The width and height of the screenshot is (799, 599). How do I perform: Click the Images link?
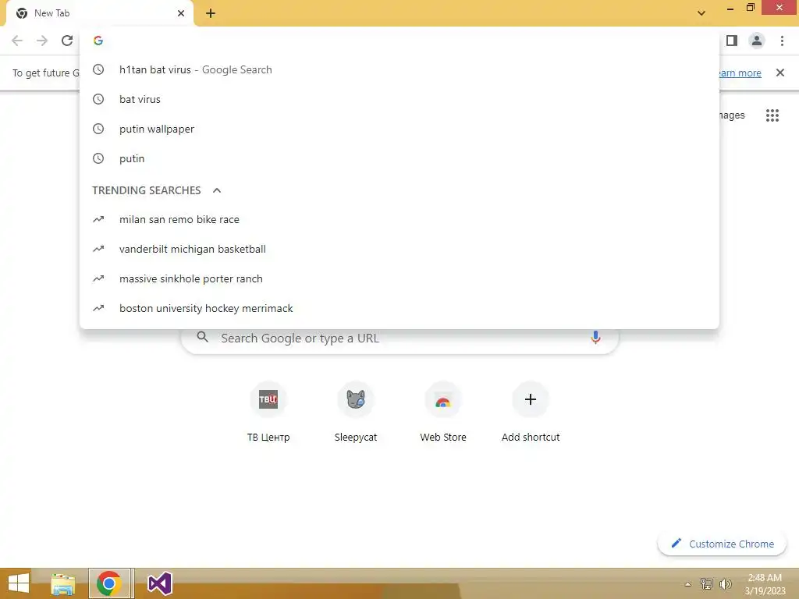(732, 115)
